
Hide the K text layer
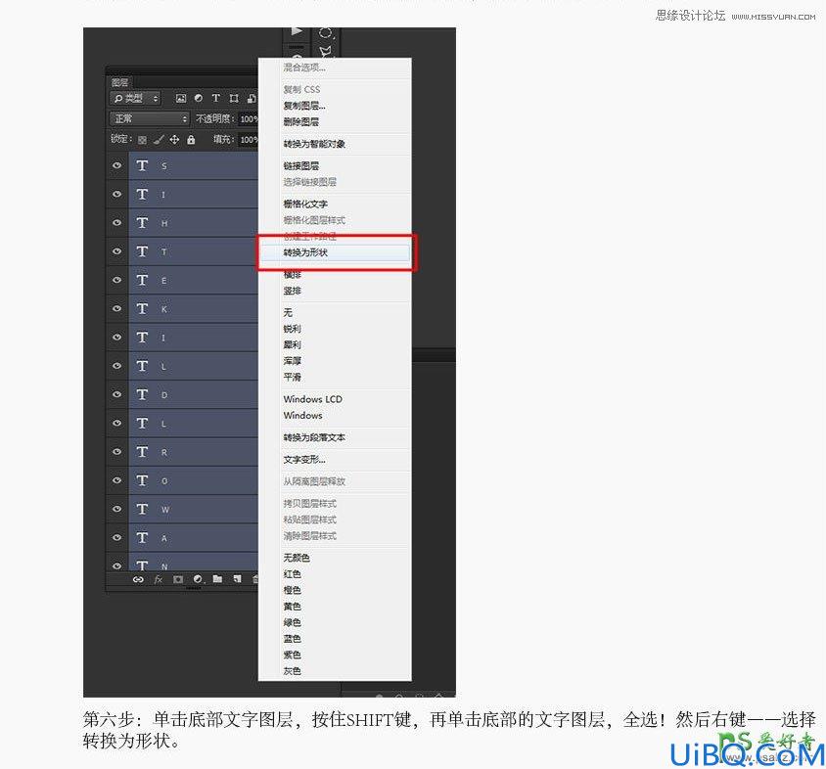click(116, 308)
